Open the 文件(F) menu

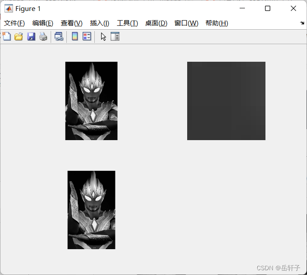(x=14, y=23)
